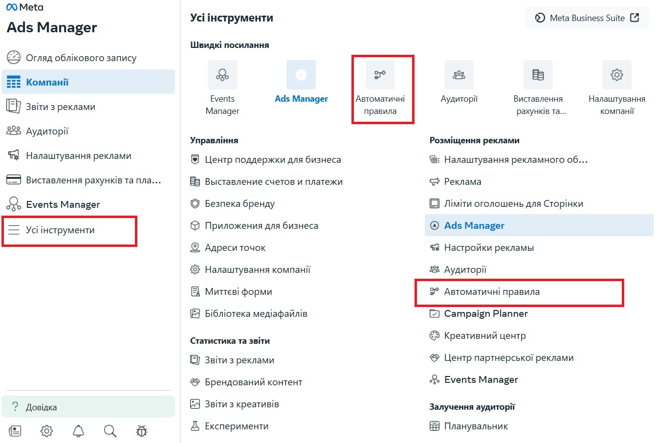The height and width of the screenshot is (443, 656).
Task: Open the Довідка help button
Action: point(88,407)
